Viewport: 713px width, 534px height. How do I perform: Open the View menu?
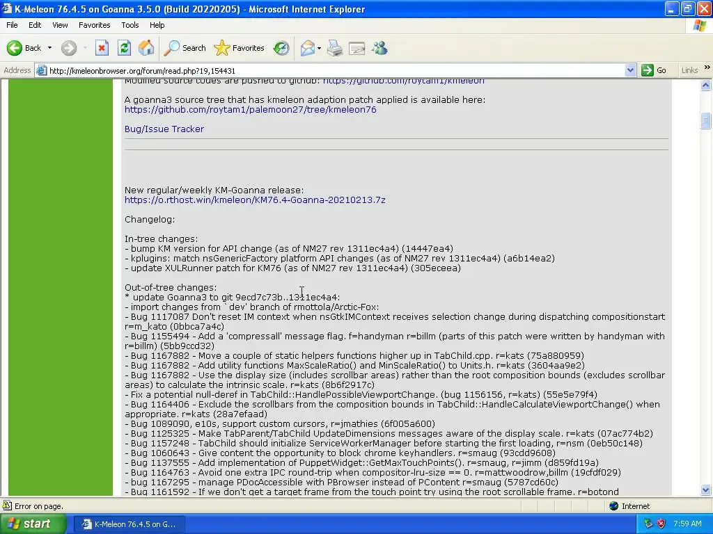coord(60,25)
